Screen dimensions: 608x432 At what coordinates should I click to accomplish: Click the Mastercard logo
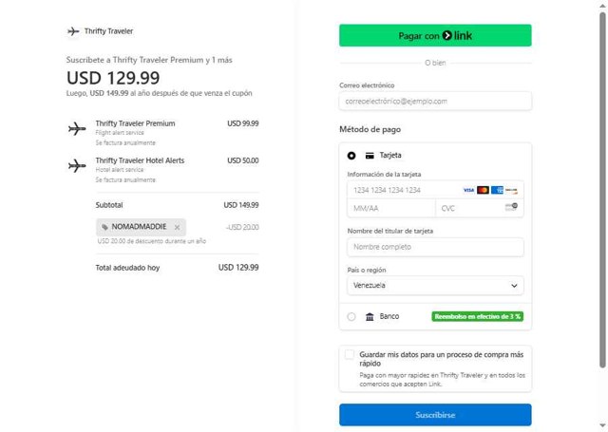tap(483, 190)
